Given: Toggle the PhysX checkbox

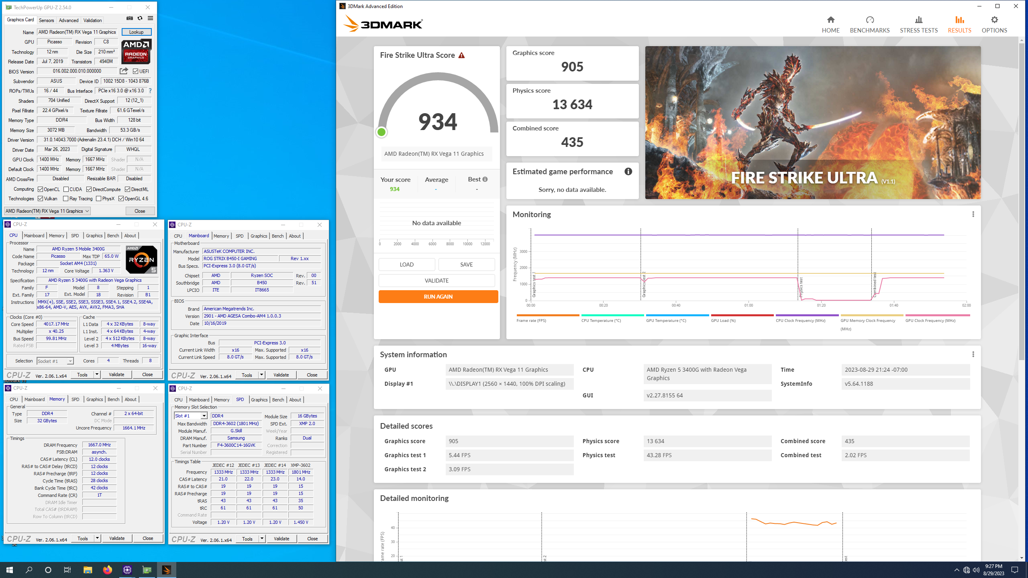Looking at the screenshot, I should (x=98, y=199).
